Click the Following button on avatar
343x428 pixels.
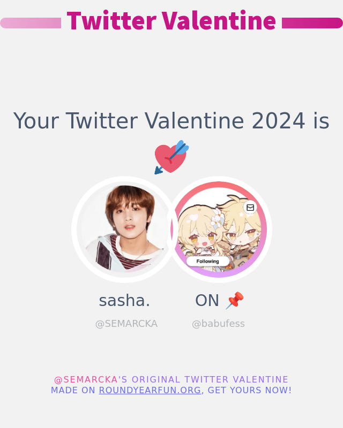[207, 261]
